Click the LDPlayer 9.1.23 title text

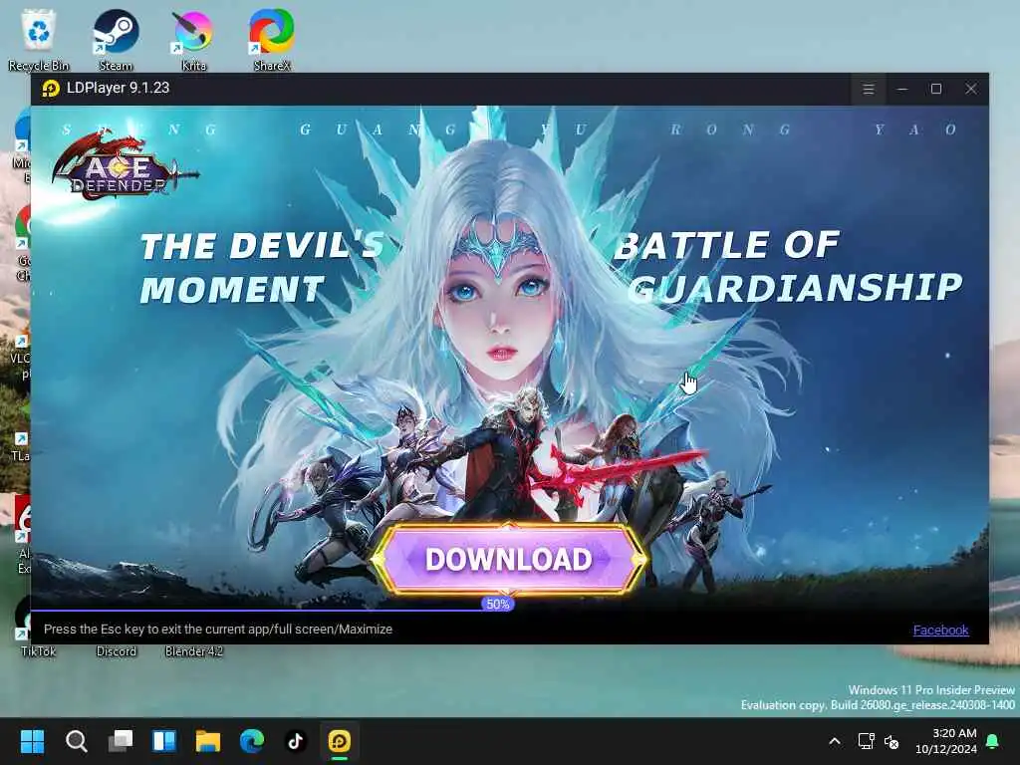pos(118,88)
